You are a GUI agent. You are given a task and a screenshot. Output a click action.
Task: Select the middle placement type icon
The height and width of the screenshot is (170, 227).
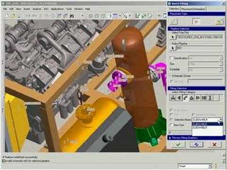196,21
